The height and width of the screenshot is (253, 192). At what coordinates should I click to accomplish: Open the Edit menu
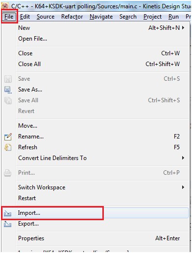(x=25, y=17)
